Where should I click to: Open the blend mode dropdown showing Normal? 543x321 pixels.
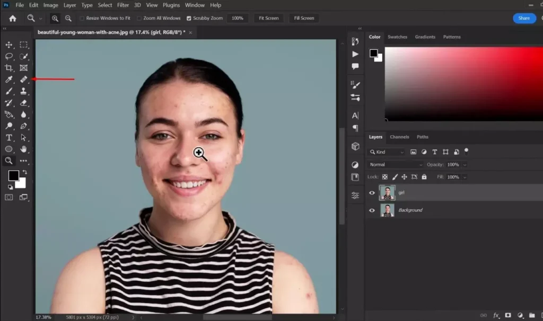click(395, 164)
